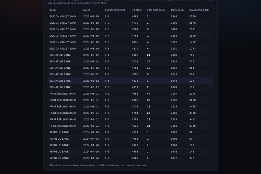
Task: Click N Banks value 4627
Action: point(135,145)
